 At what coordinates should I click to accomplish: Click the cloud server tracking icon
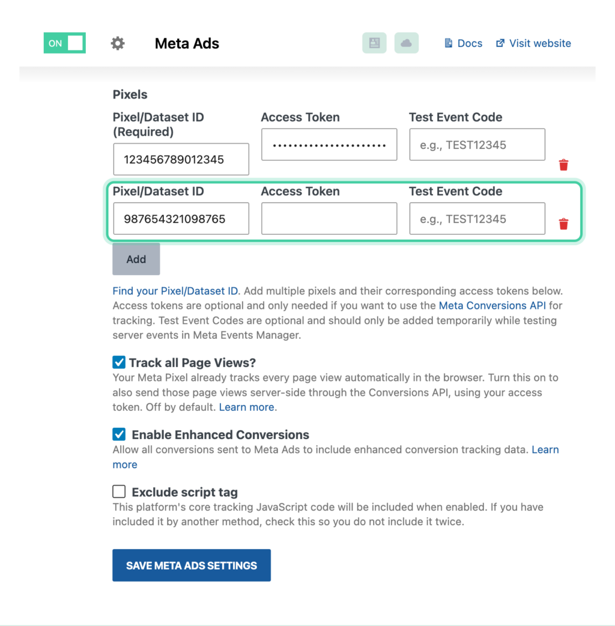[x=406, y=43]
